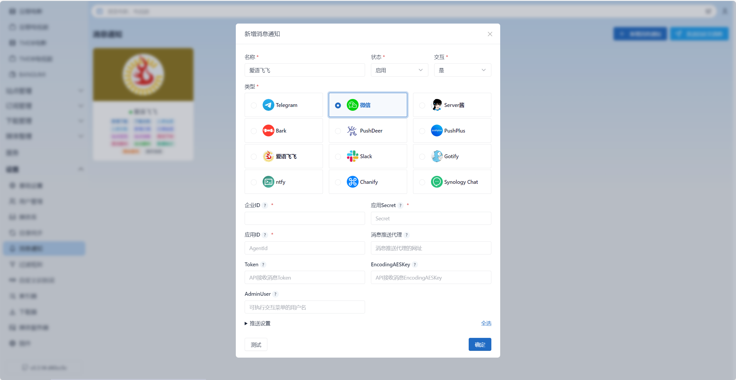Screen dimensions: 736x380
Task: Click the 全选 link
Action: pos(486,323)
